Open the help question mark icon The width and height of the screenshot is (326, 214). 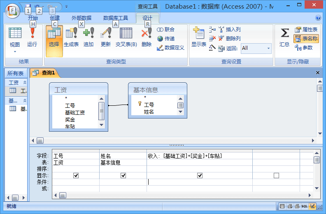click(x=318, y=18)
